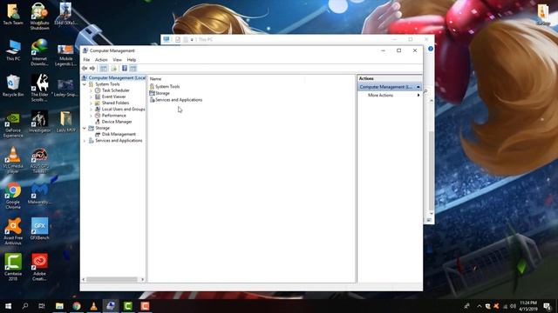This screenshot has width=558, height=313.
Task: Collapse the Computer Management actions section
Action: pyautogui.click(x=418, y=87)
